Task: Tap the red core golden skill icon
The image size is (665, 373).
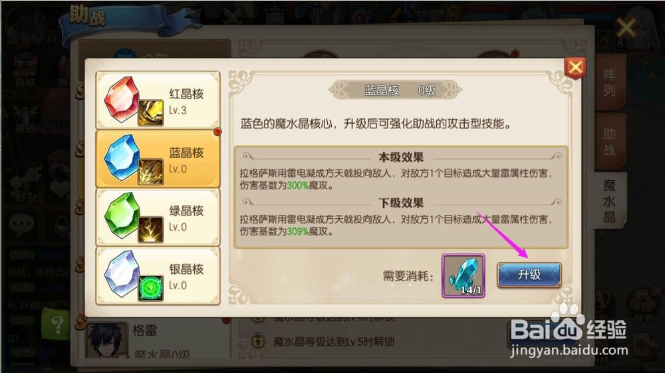Action: (150, 113)
